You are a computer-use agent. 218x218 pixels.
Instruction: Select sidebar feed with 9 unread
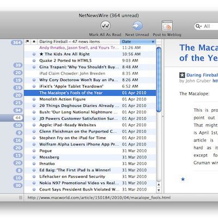pyautogui.click(x=19, y=133)
